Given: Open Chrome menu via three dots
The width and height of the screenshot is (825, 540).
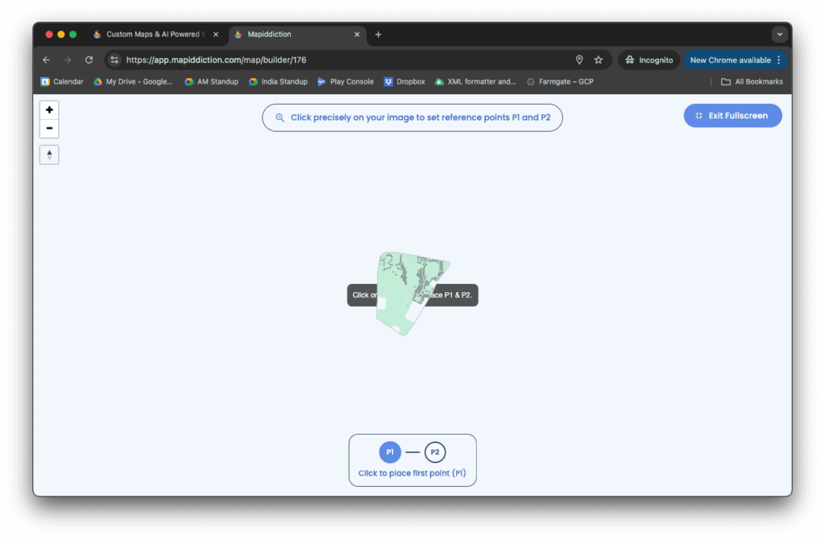Looking at the screenshot, I should point(779,60).
